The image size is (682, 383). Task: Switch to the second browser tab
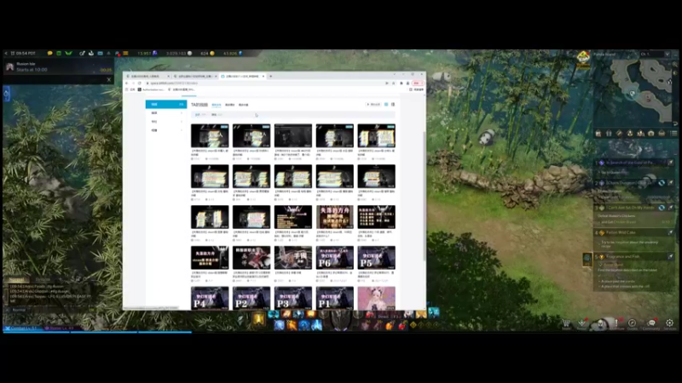tap(194, 76)
